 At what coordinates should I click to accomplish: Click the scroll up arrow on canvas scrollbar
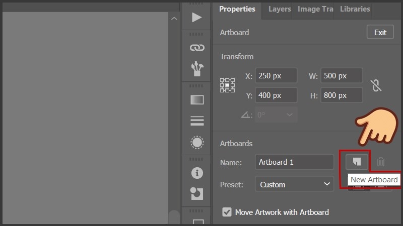pyautogui.click(x=174, y=19)
